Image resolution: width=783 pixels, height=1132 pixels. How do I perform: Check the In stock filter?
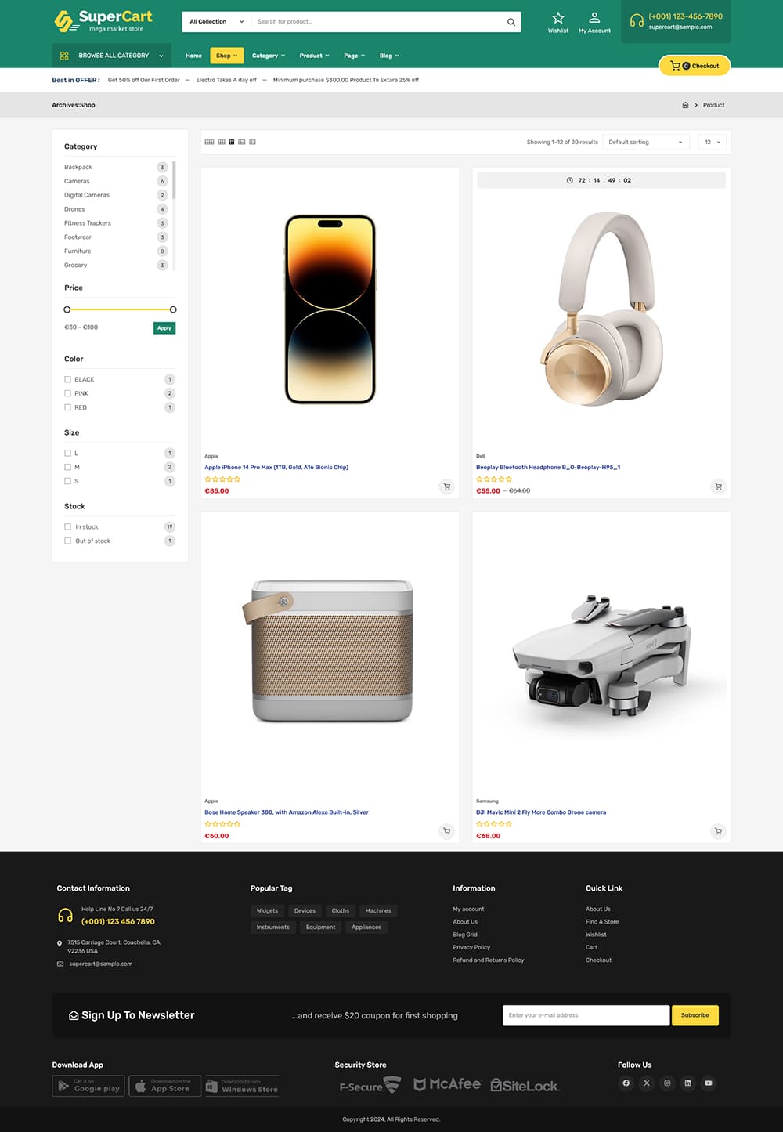point(67,526)
